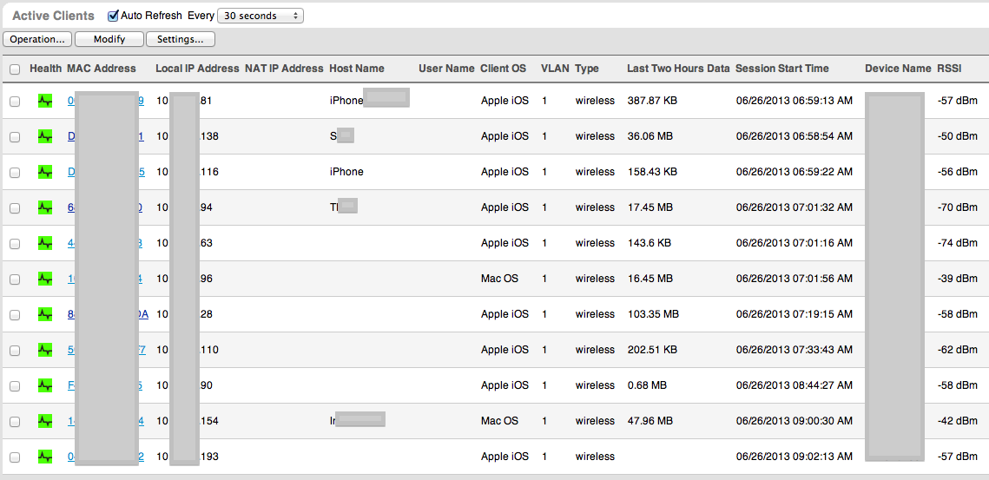Viewport: 989px width, 480px height.
Task: Click health icon for IP ending 193
Action: [45, 457]
